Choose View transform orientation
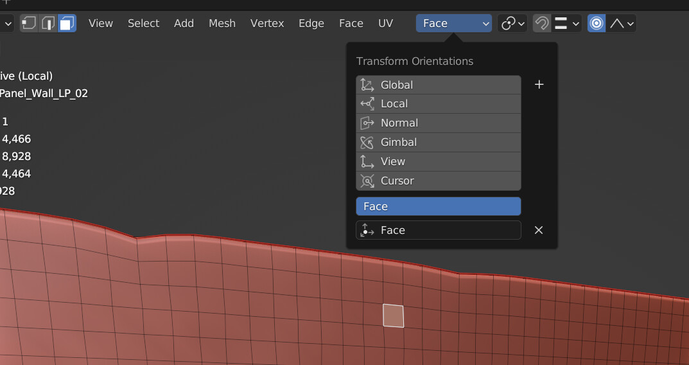Viewport: 689px width, 365px height. click(439, 161)
